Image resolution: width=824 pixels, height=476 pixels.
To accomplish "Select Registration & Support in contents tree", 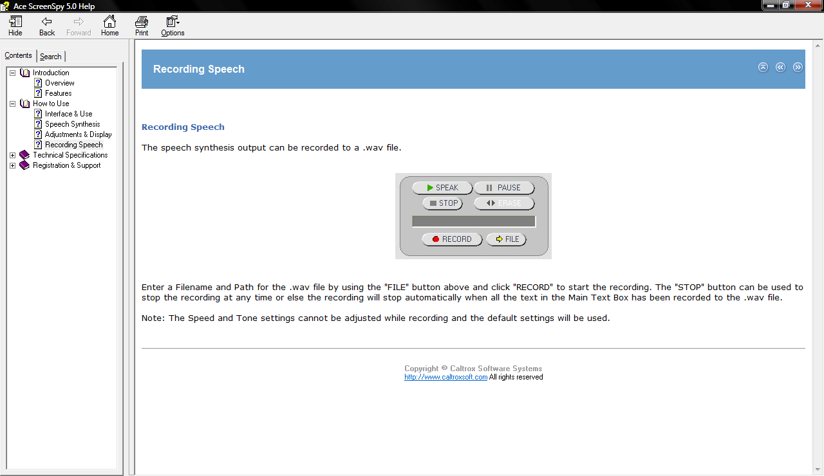I will click(x=67, y=165).
